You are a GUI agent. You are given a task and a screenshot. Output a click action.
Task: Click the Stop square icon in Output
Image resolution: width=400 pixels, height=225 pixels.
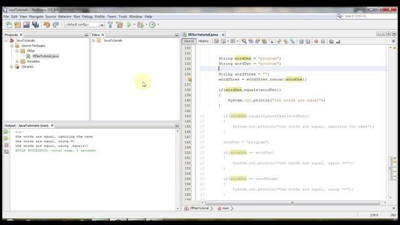click(6, 145)
